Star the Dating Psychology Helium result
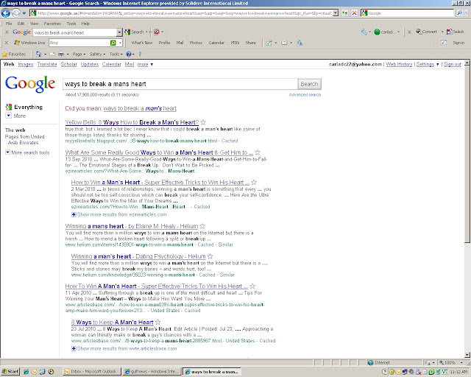This screenshot has width=471, height=377. (x=210, y=256)
